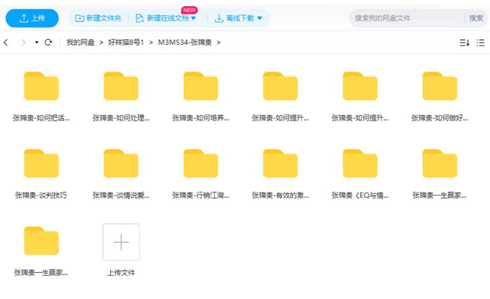This screenshot has width=490, height=299.
Task: Go back with the left arrow
Action: (7, 42)
